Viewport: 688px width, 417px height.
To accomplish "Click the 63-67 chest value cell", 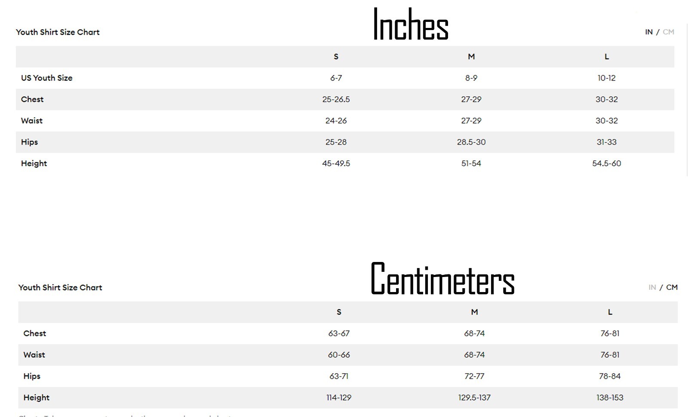I will point(339,333).
